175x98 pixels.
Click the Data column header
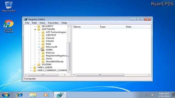click(138, 27)
